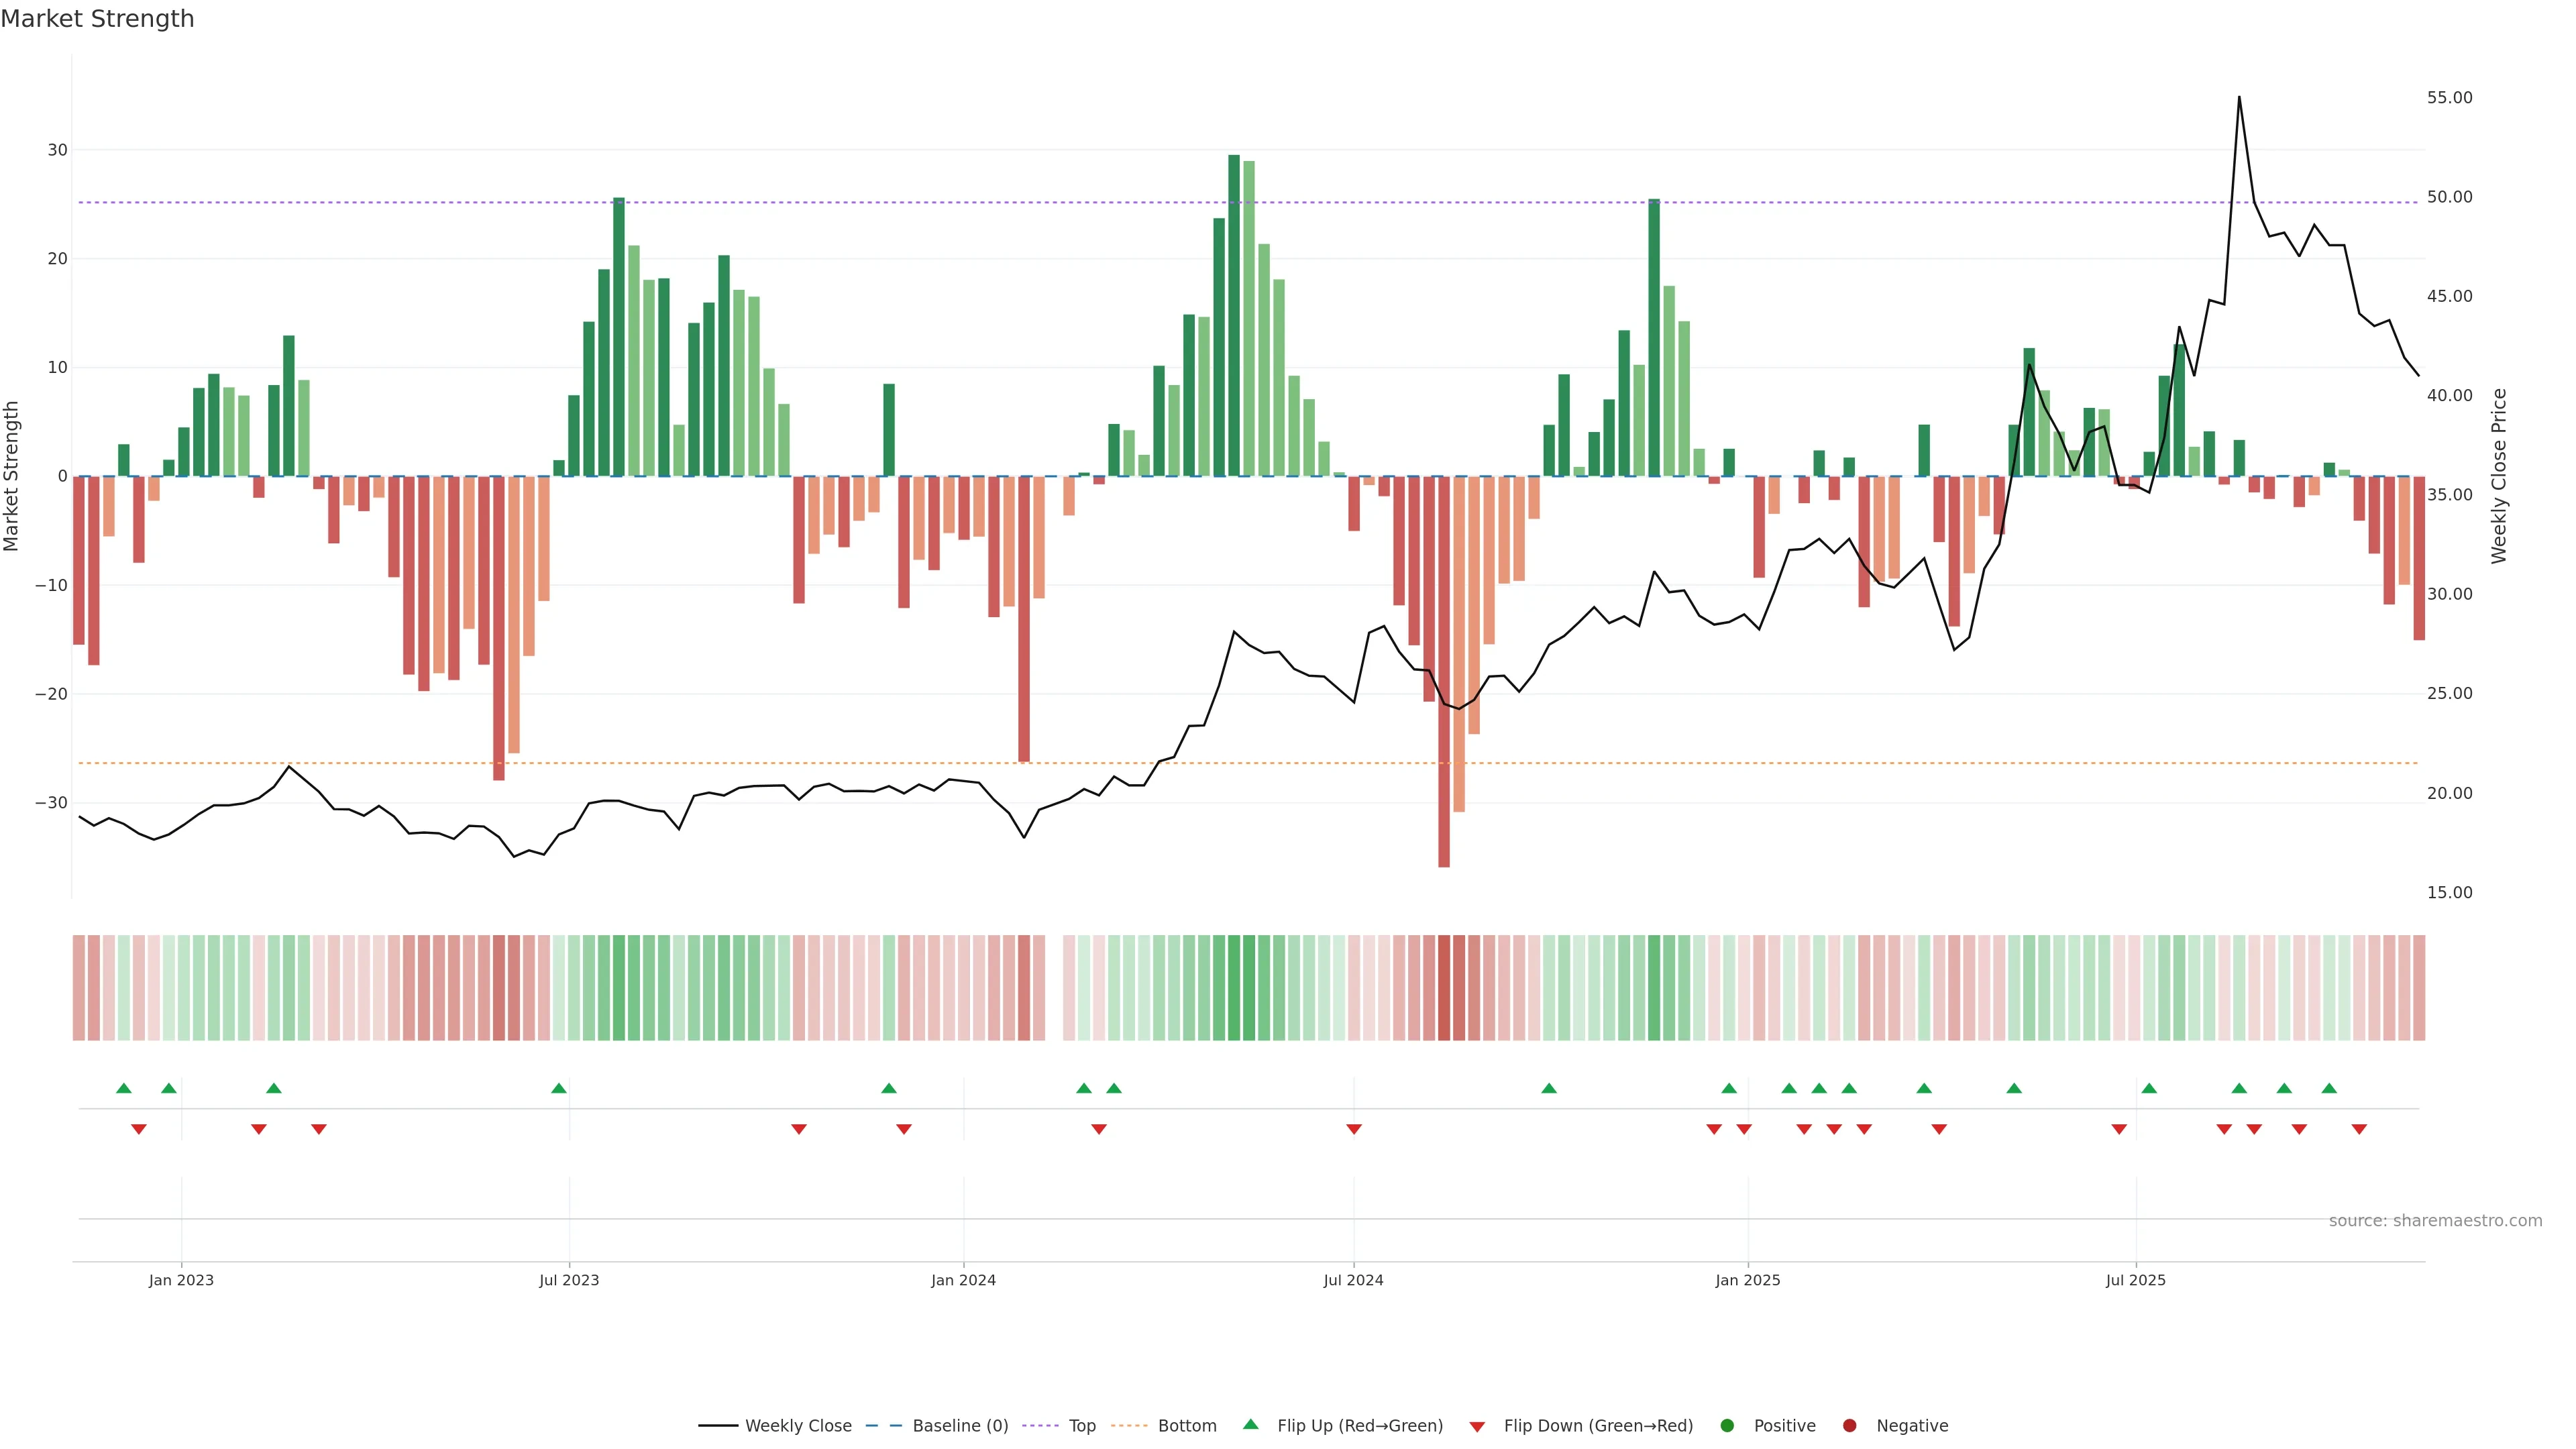Click the last red flip-down marker on right

point(2359,1129)
